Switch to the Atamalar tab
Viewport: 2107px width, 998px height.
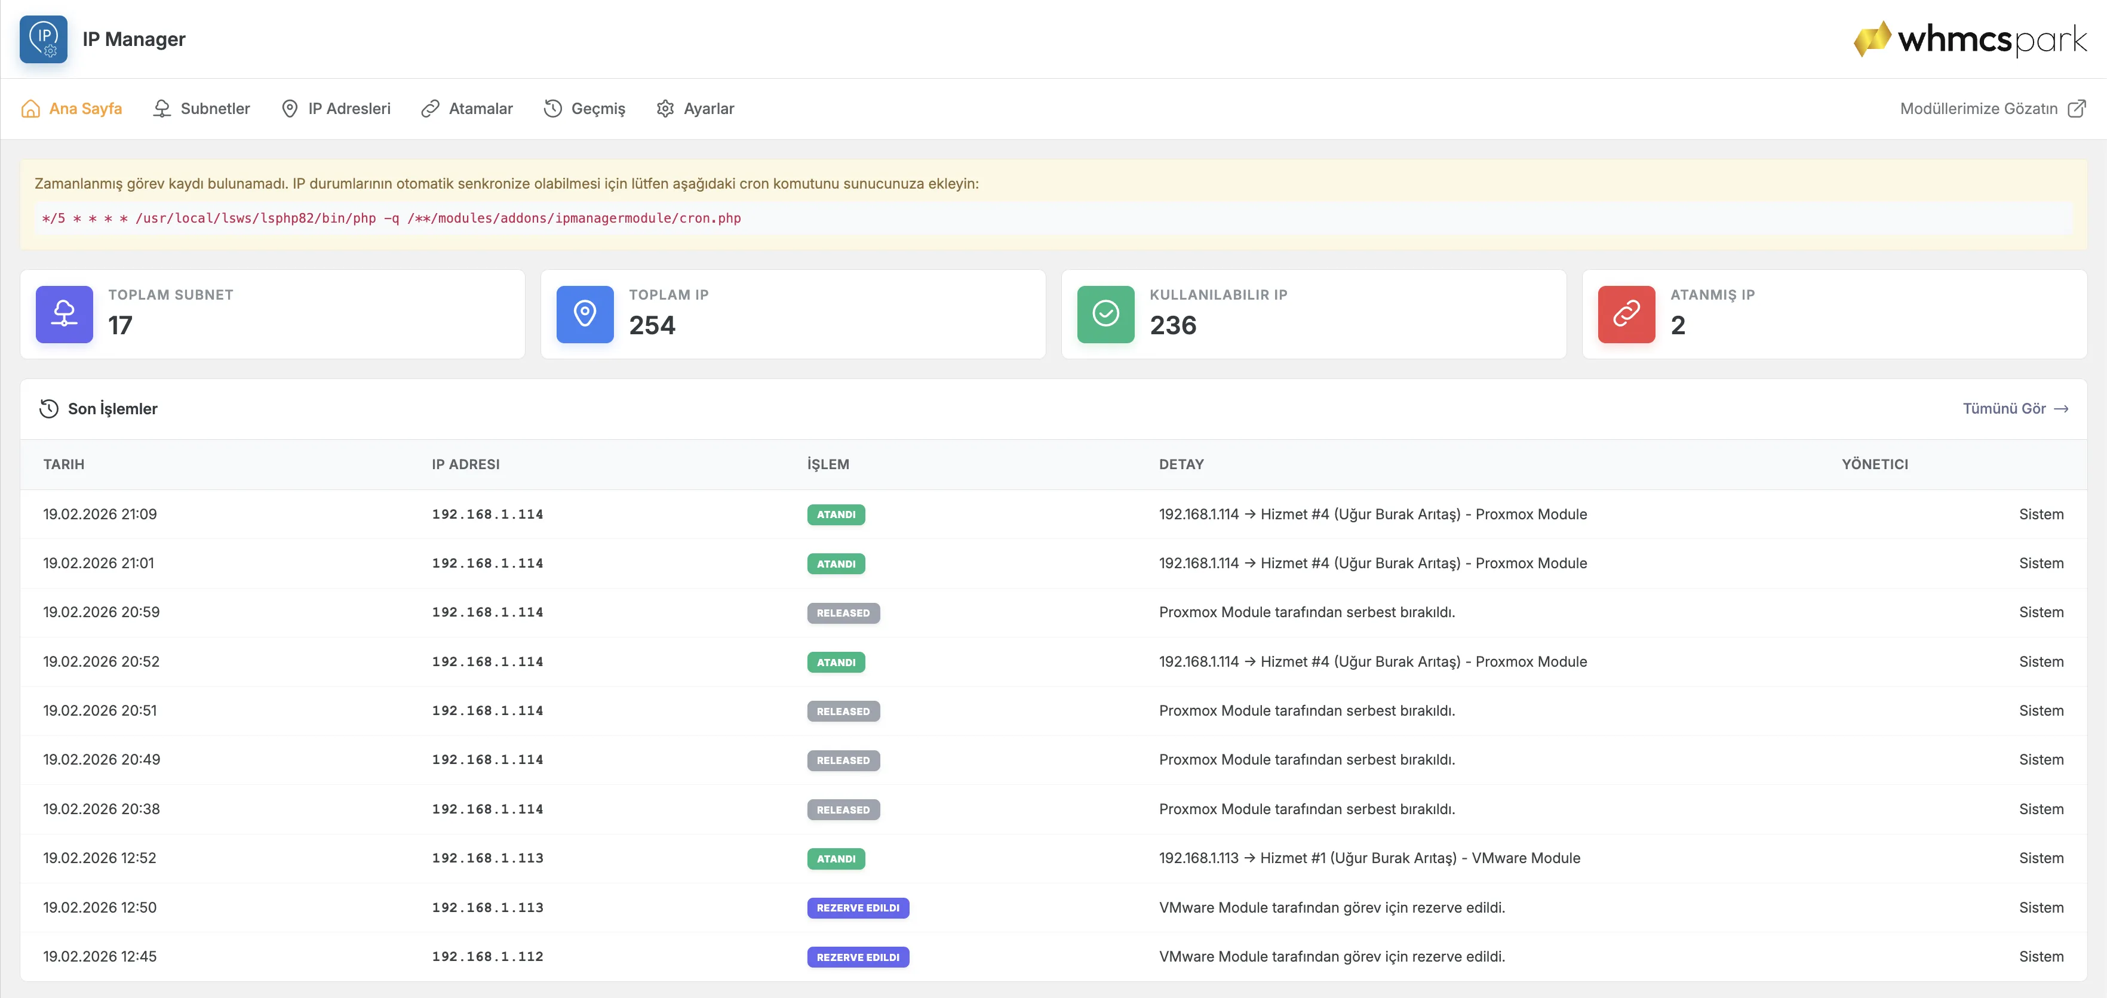[466, 109]
